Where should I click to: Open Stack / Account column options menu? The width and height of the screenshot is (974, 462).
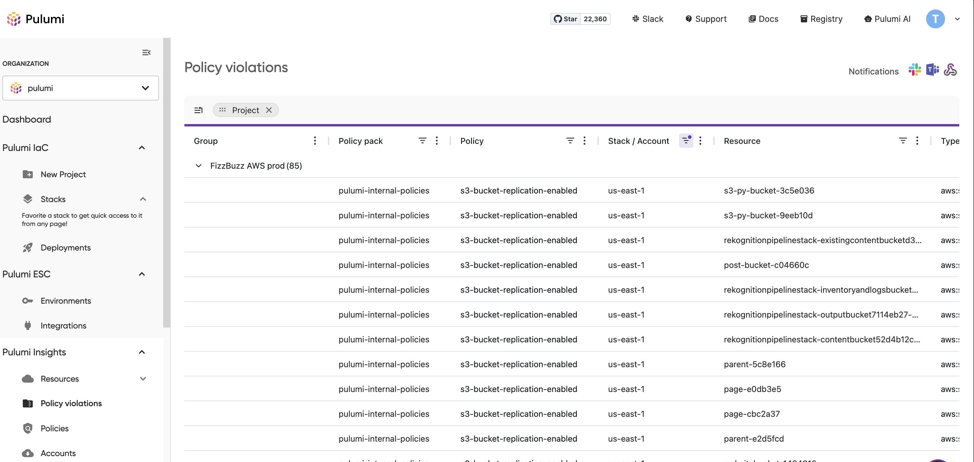pos(700,141)
